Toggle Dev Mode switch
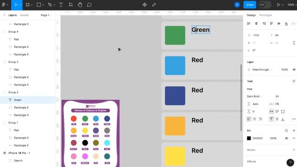Screen dimensions: 297x167 (265, 5)
